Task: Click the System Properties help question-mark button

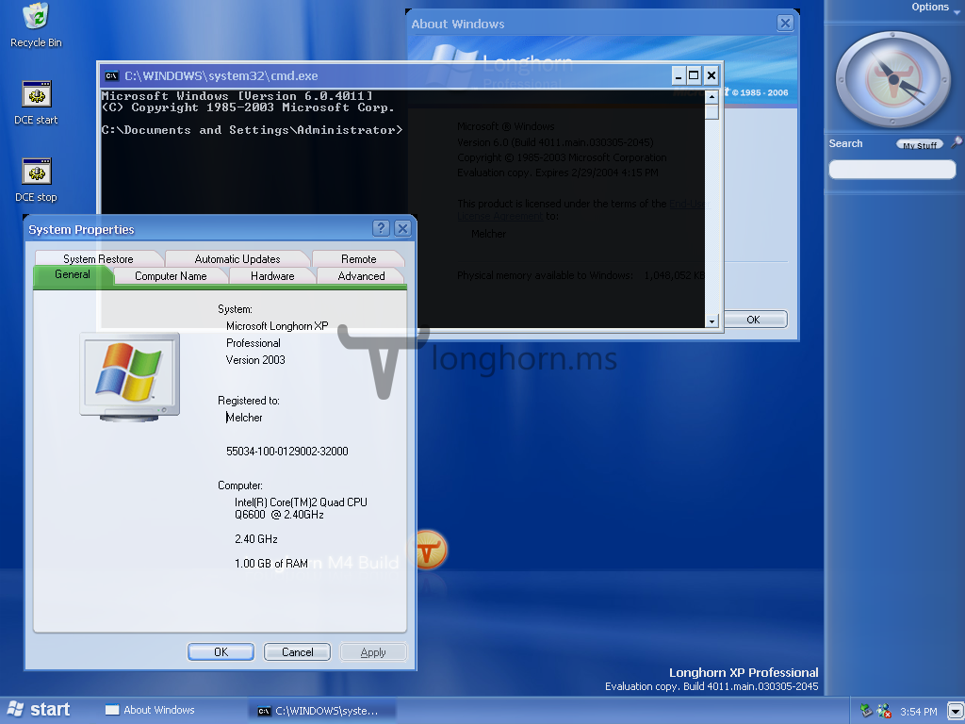Action: 381,228
